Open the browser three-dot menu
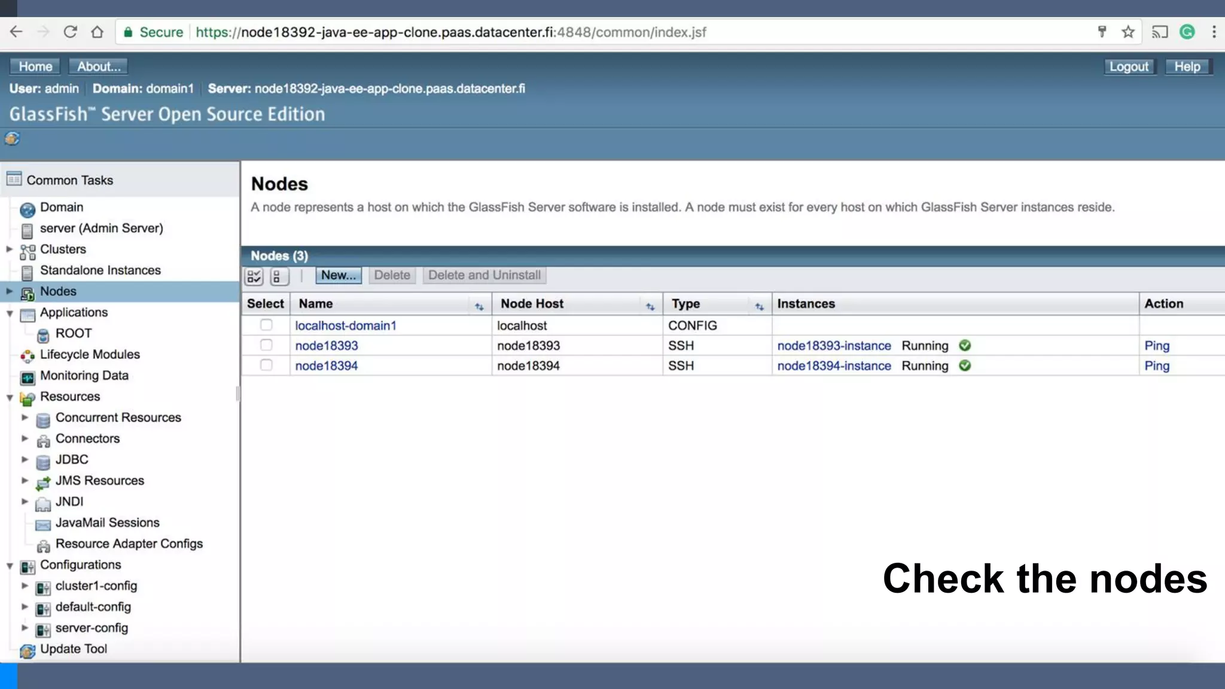The width and height of the screenshot is (1225, 689). coord(1214,32)
